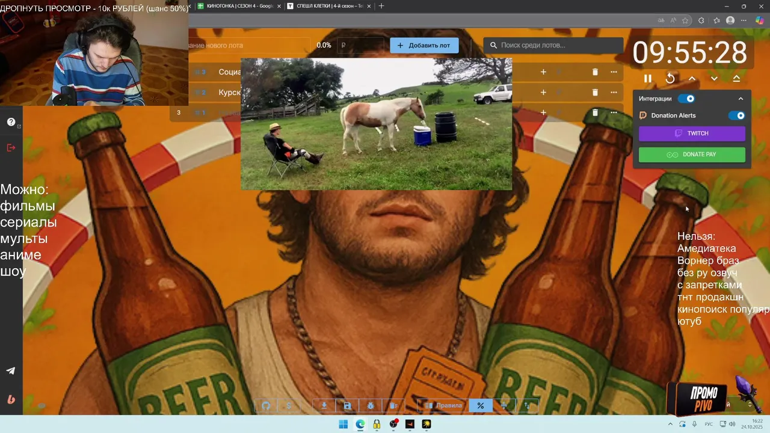Open the Copilot icon in browser toolbar
This screenshot has height=433, width=770.
pyautogui.click(x=760, y=20)
